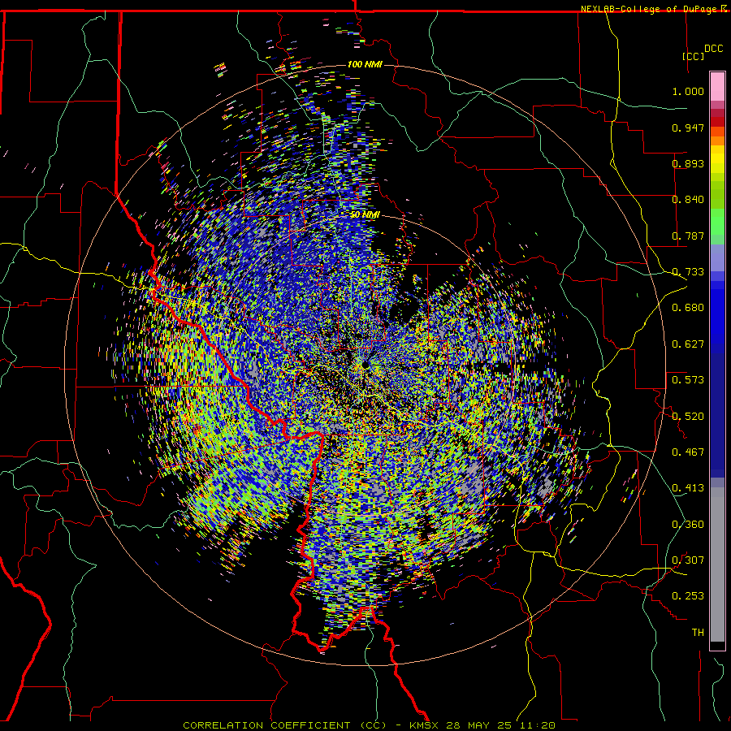The height and width of the screenshot is (731, 731).
Task: Click the NEXLAB-College of DuPage credit text
Action: point(651,9)
